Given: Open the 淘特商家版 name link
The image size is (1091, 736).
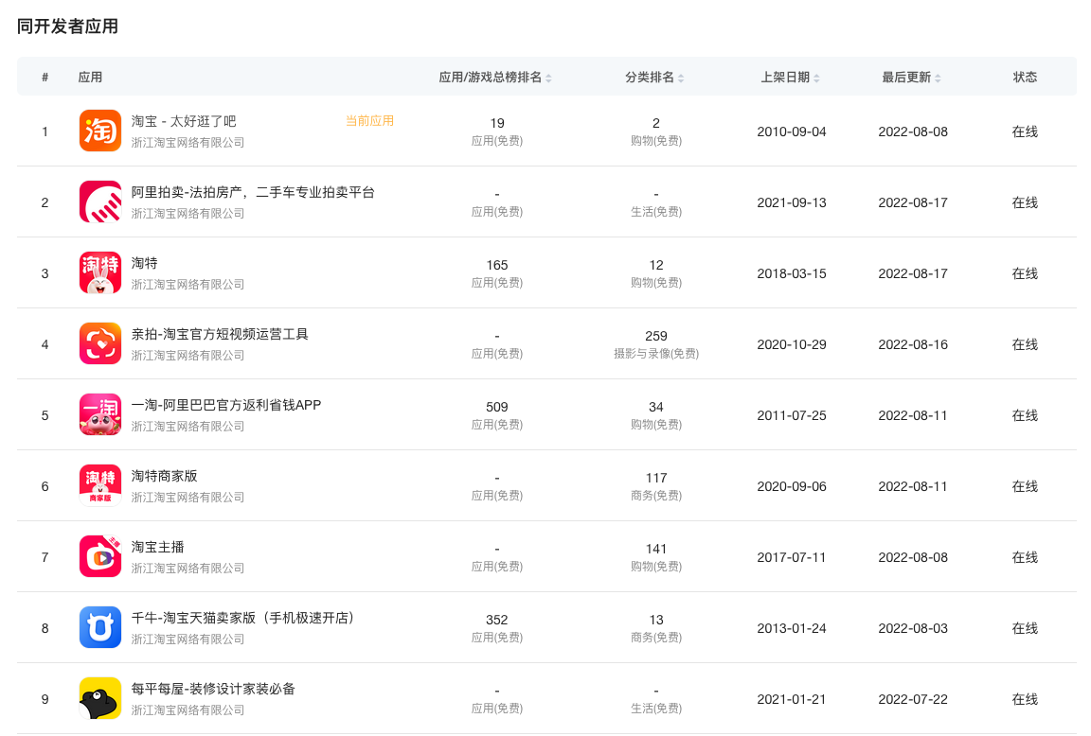Looking at the screenshot, I should point(164,476).
